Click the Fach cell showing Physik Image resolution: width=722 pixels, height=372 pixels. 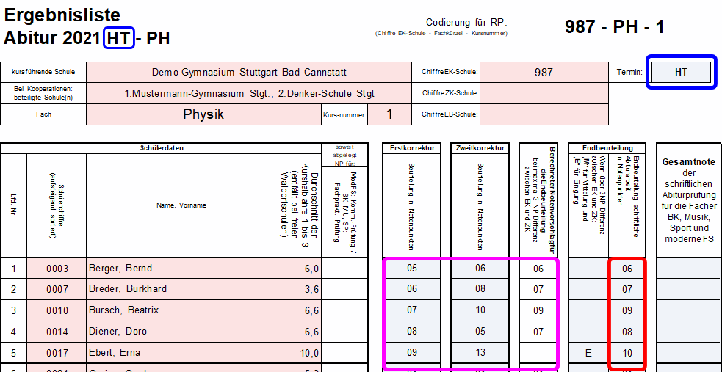203,114
